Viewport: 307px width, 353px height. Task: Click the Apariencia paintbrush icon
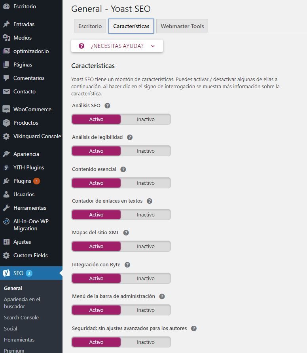6,154
